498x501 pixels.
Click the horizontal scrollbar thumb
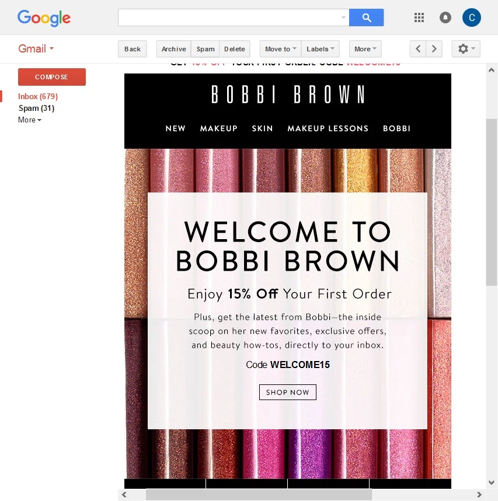point(259,495)
